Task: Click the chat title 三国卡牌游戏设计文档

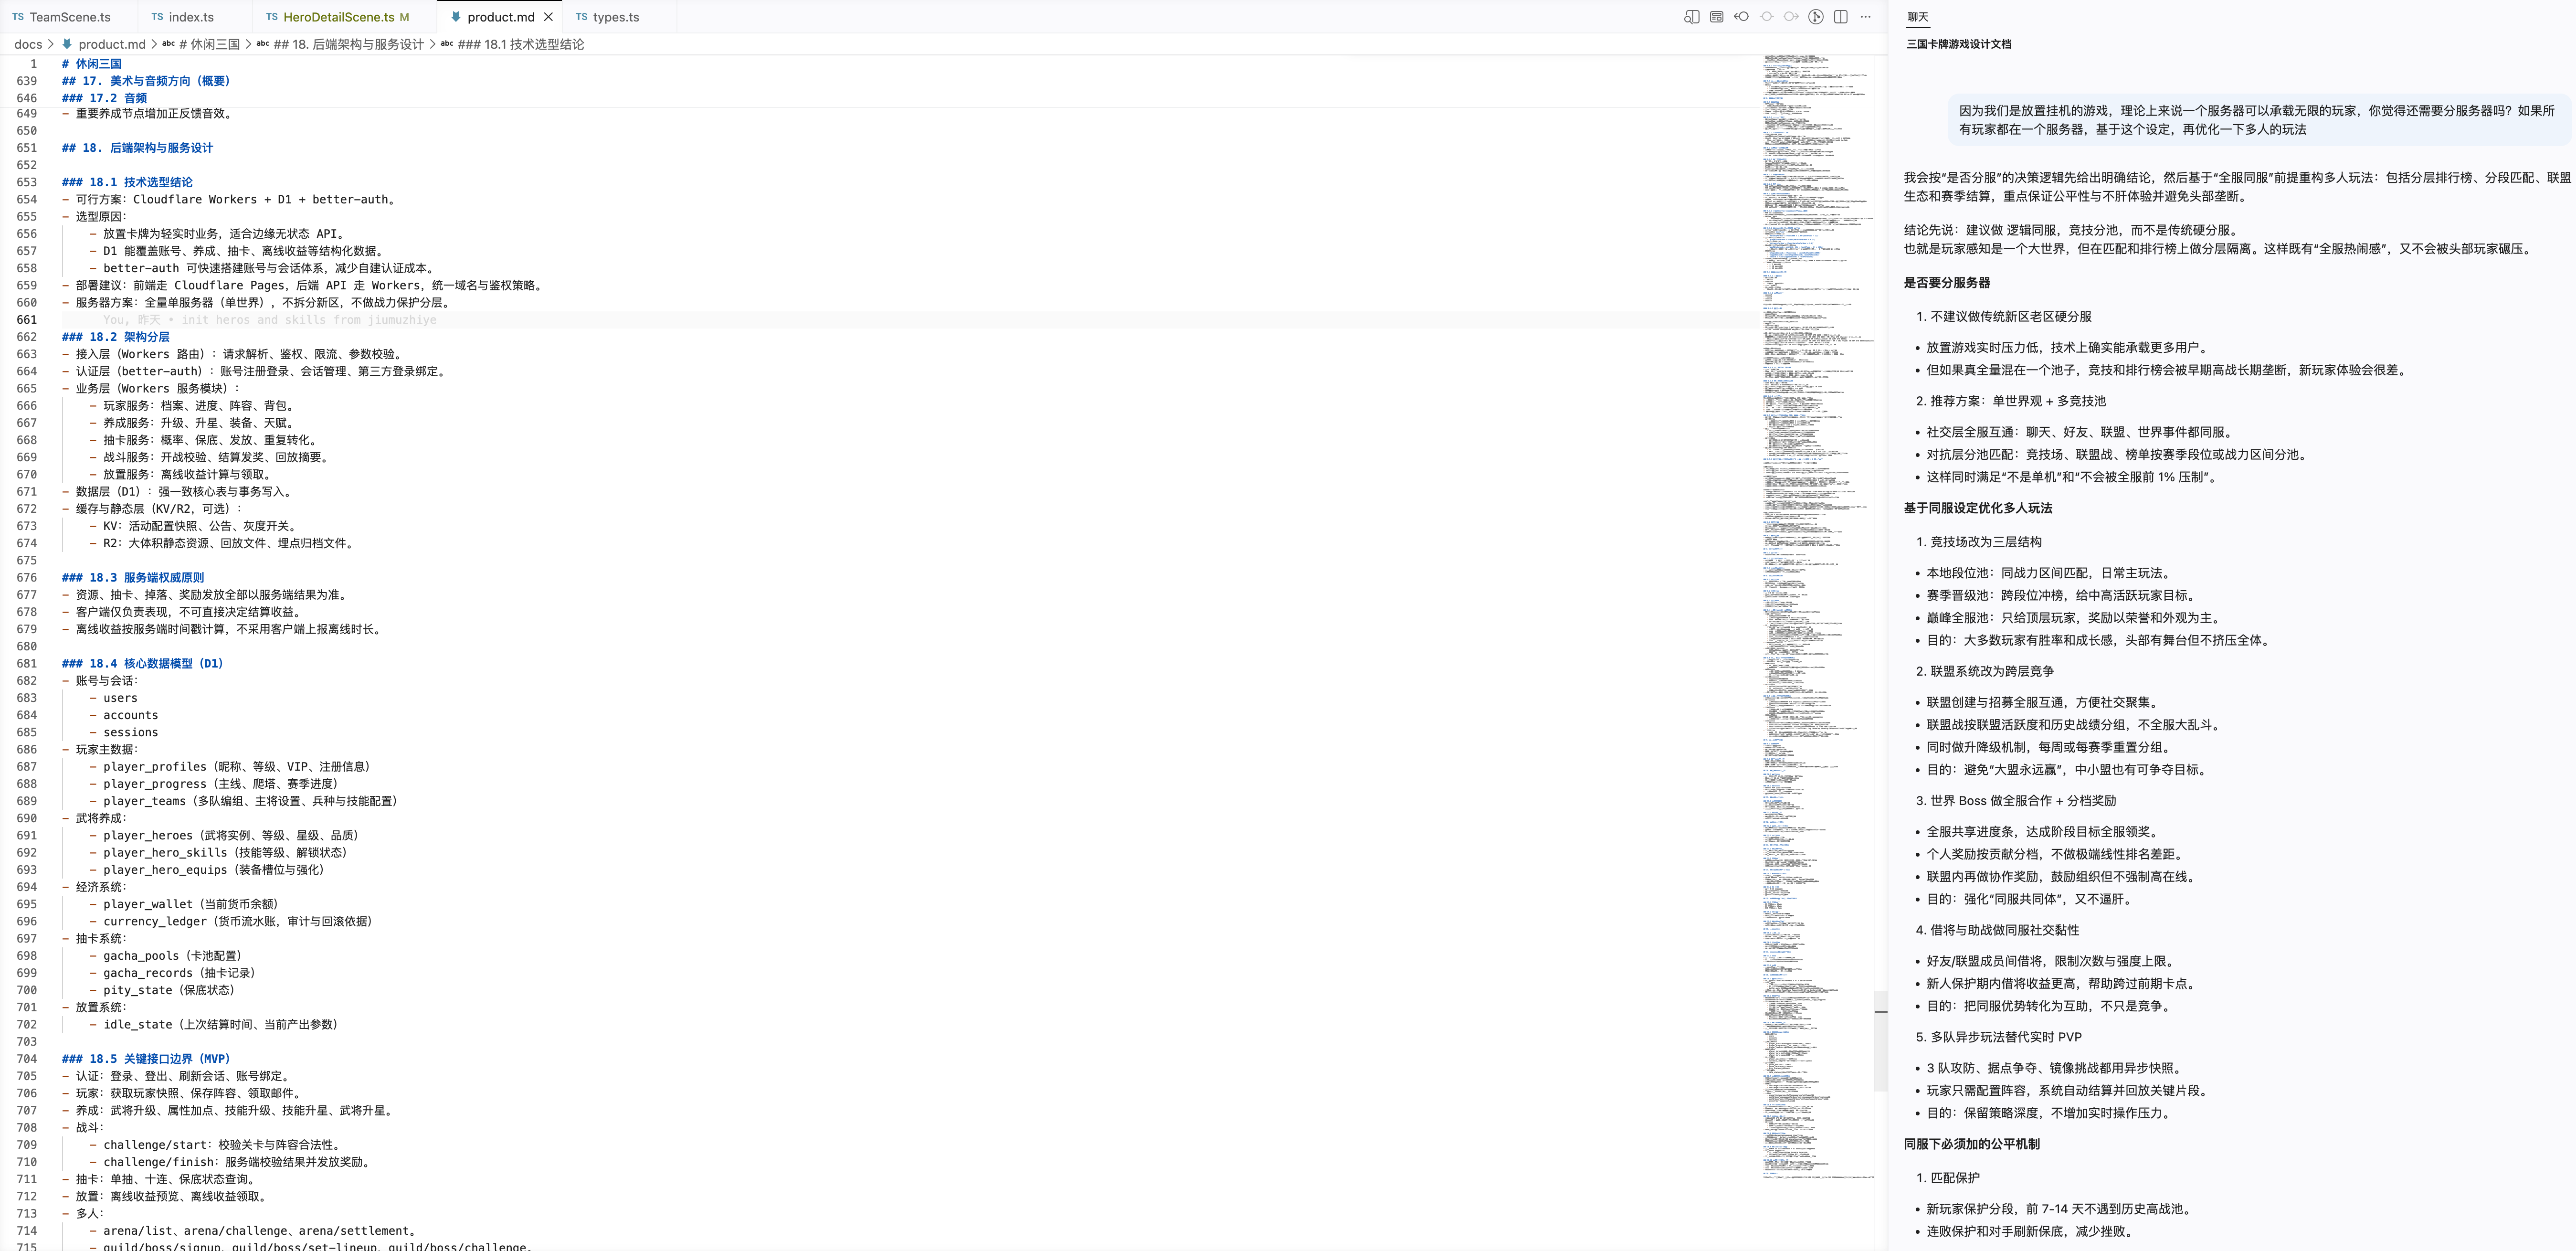Action: point(1959,44)
